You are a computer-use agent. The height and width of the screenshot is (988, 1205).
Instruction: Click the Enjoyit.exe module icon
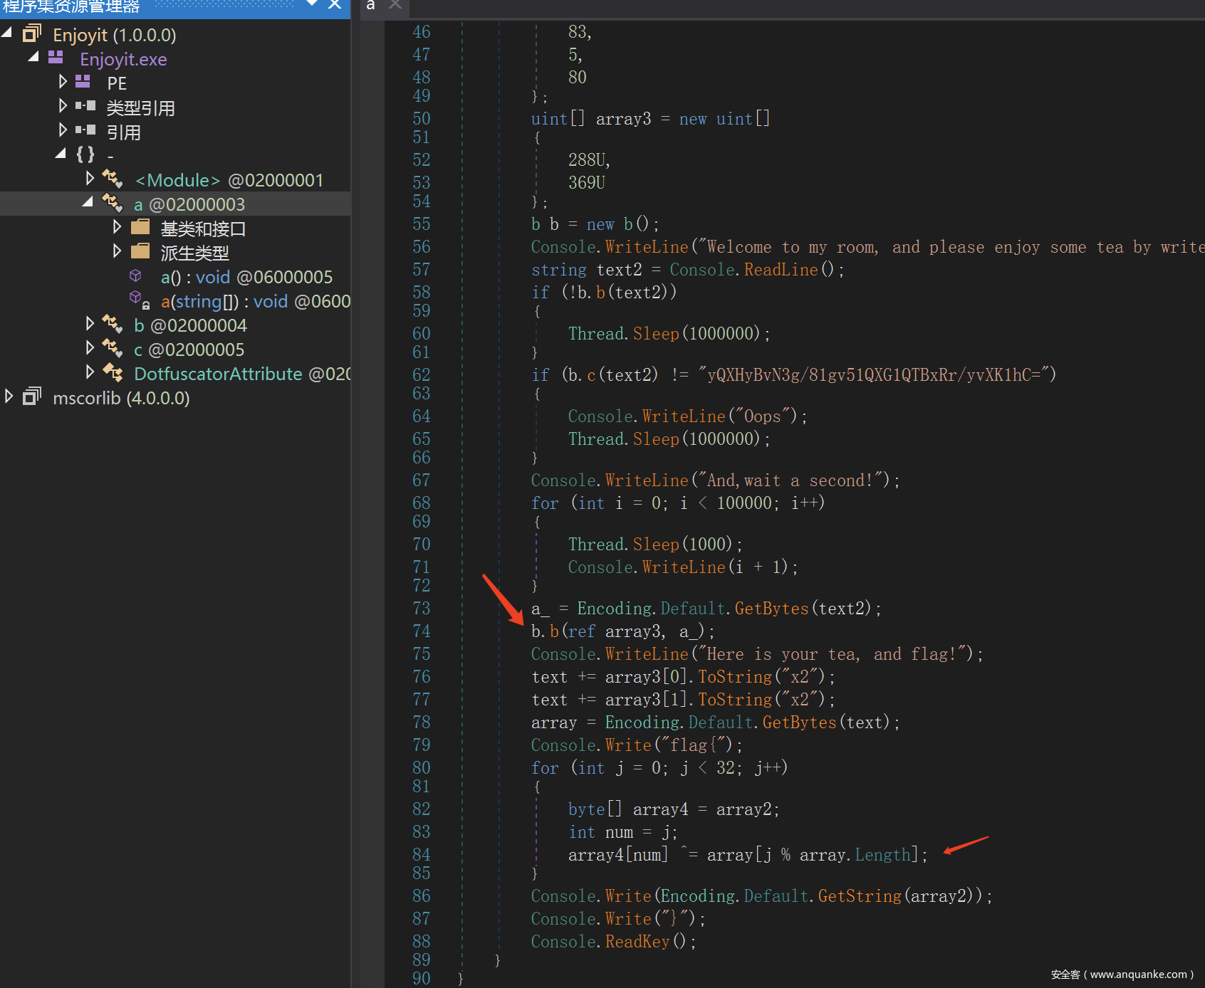pos(56,58)
